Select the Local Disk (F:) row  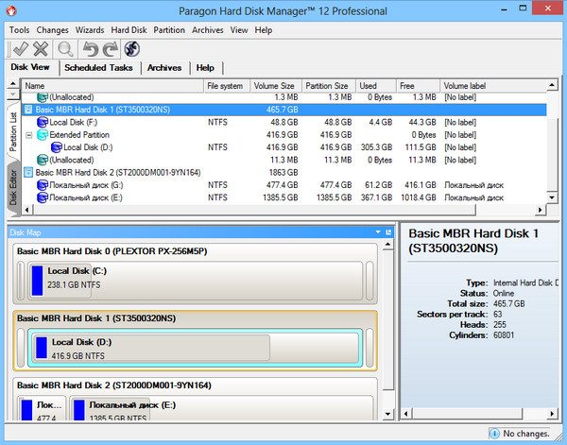coord(284,122)
